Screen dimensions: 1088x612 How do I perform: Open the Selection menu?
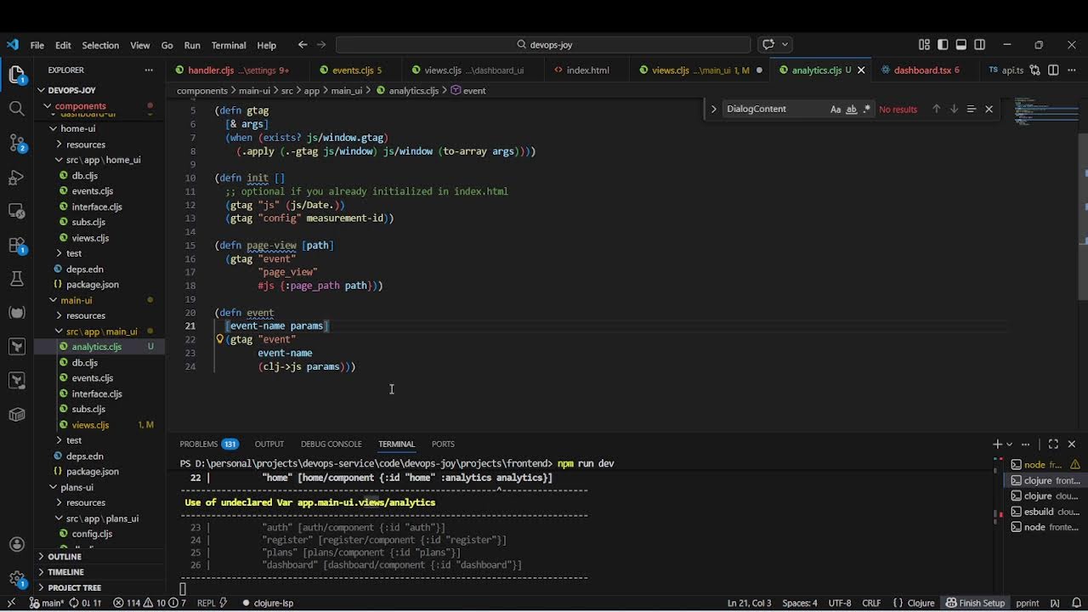point(100,45)
